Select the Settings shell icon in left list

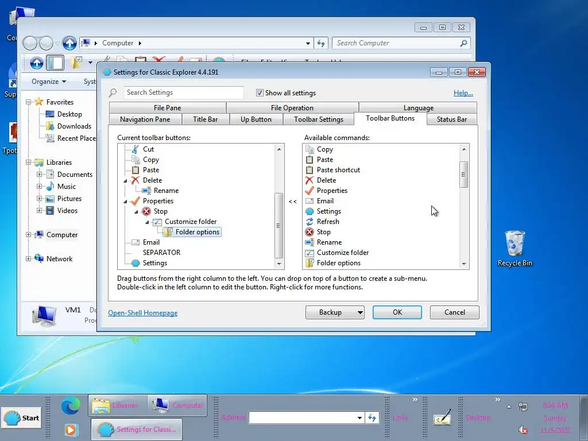pos(136,263)
